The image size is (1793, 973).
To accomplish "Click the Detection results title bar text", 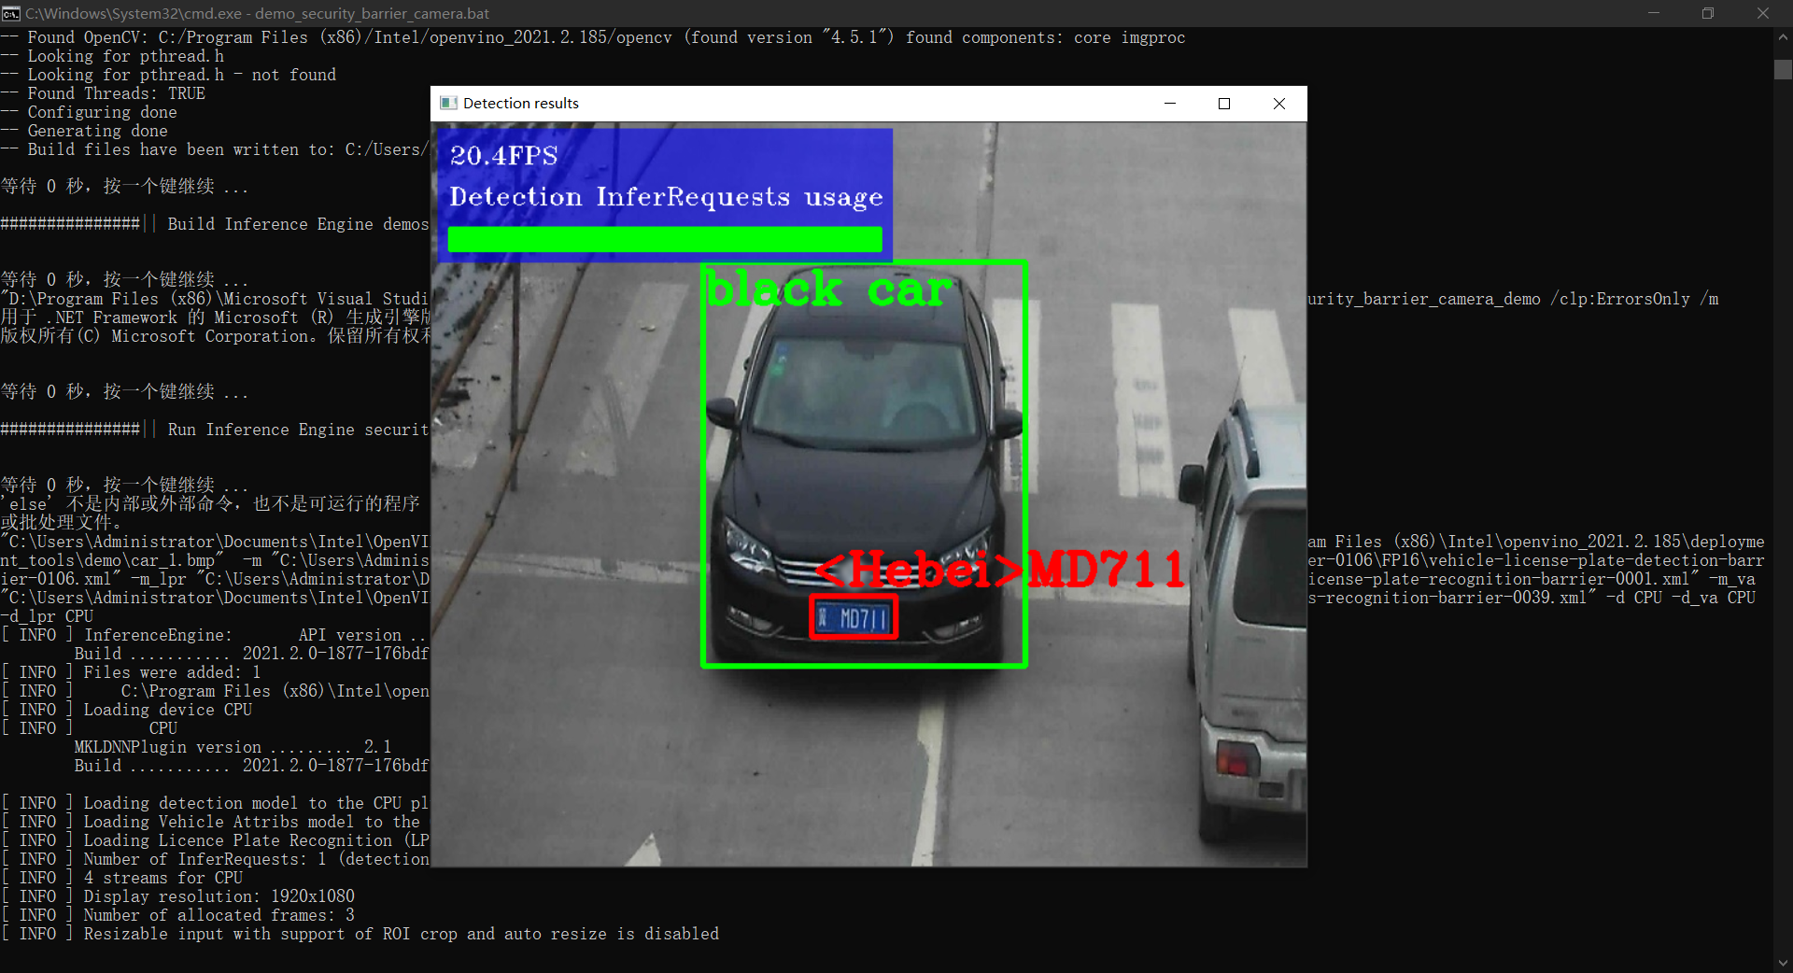I will (521, 103).
